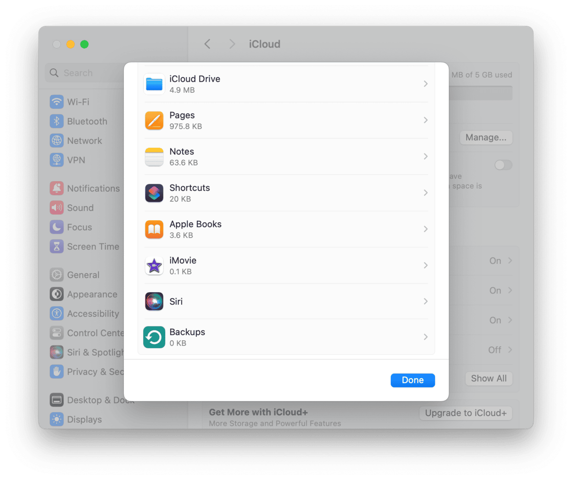Click the Accessibility sidebar icon
572x480 pixels.
tap(56, 313)
